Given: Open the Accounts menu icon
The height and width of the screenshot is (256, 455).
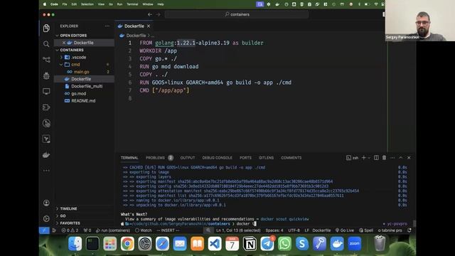Looking at the screenshot, I should coord(46,203).
